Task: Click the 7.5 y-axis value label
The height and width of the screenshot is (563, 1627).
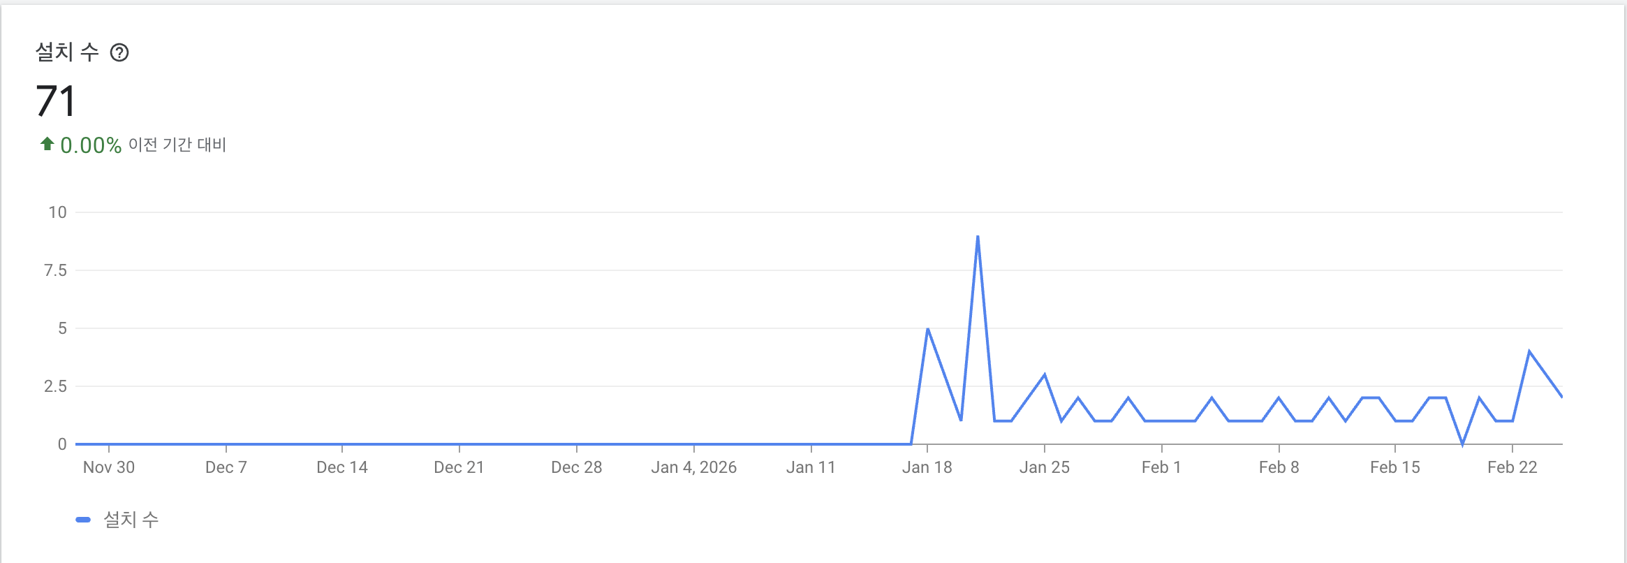Action: 55,270
